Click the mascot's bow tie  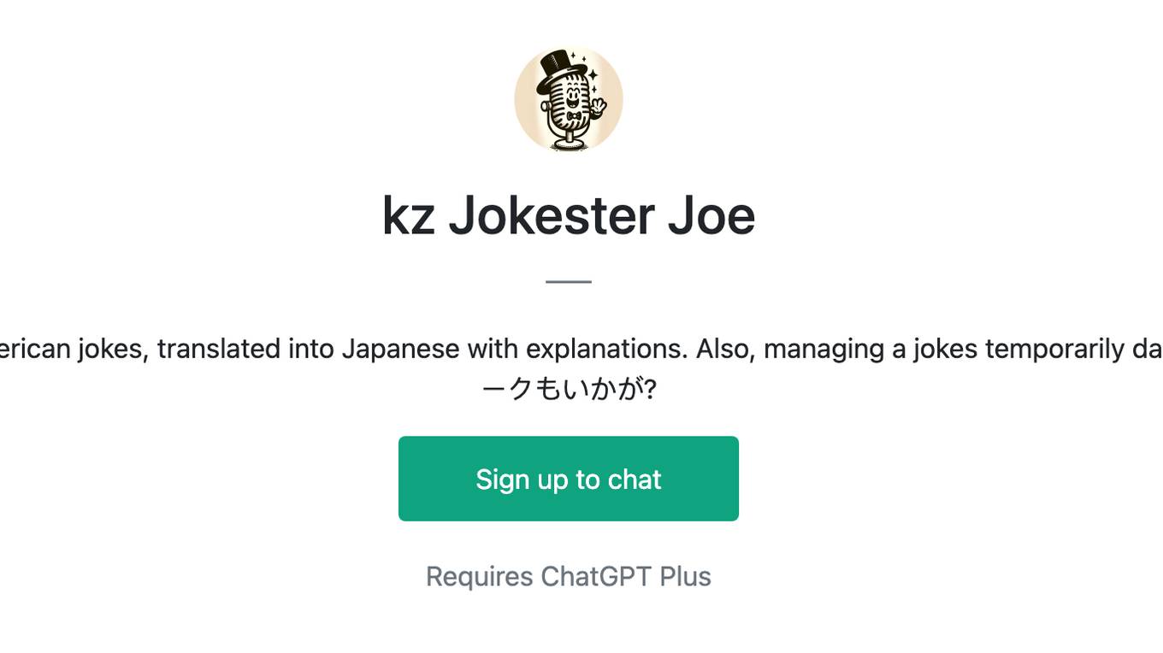[574, 116]
